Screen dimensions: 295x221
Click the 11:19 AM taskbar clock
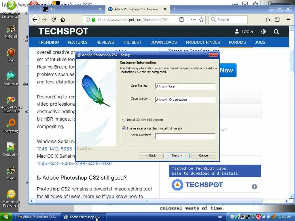285,217
